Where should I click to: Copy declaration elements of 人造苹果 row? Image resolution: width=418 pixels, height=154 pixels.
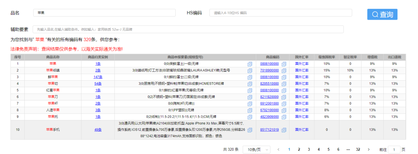point(250,110)
